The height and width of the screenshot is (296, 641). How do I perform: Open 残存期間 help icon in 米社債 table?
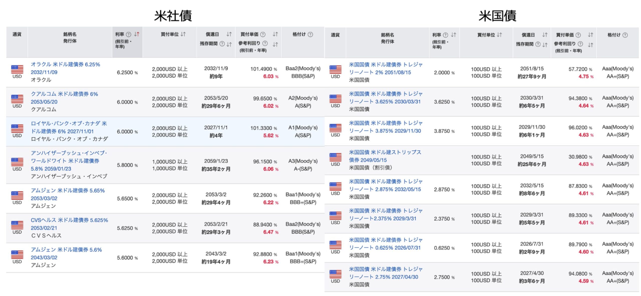(x=222, y=44)
